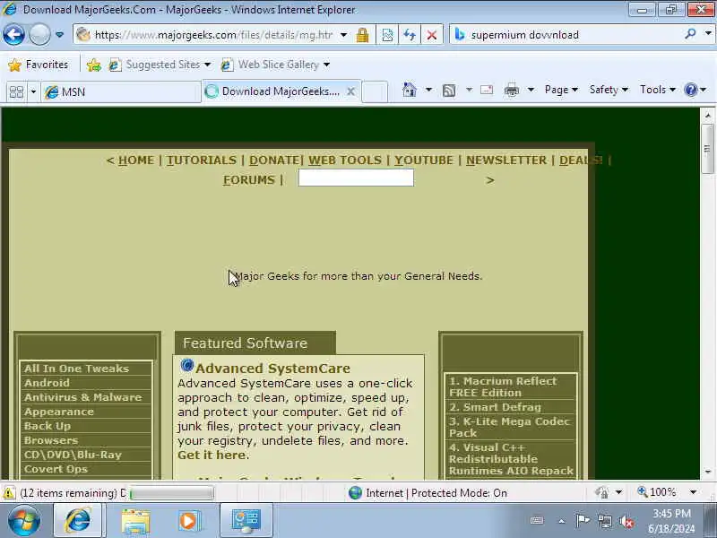This screenshot has width=717, height=538.
Task: Click the Quick Tabs grid icon
Action: (16, 92)
